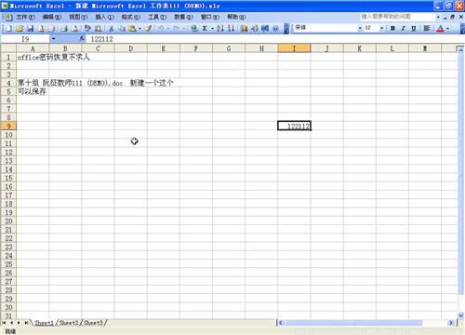Run the spelling check icon

[x=87, y=29]
